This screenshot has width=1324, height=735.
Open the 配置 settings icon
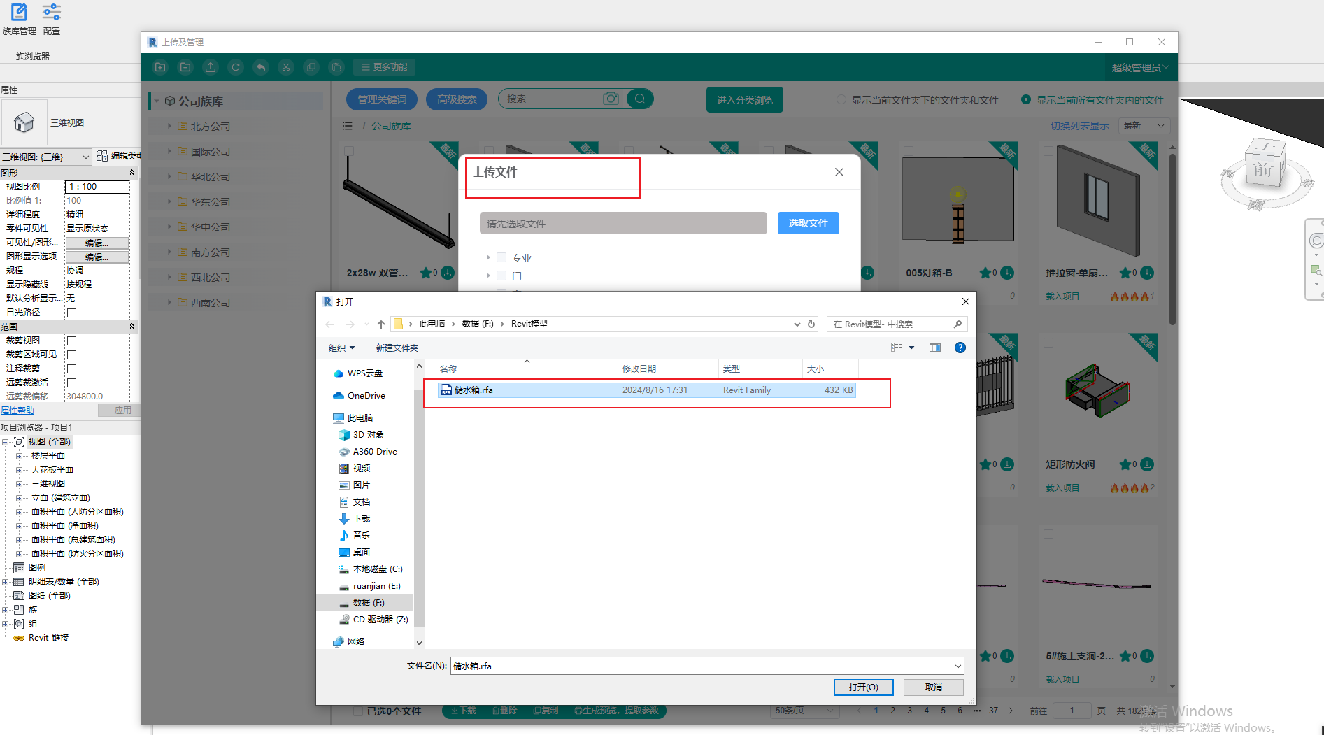click(51, 13)
